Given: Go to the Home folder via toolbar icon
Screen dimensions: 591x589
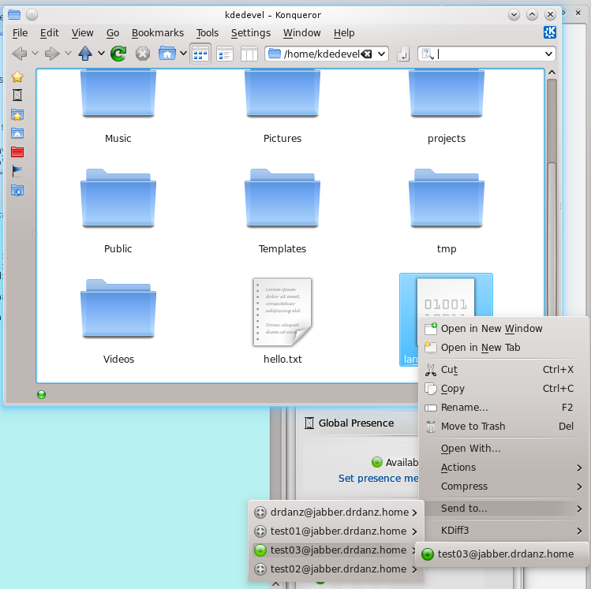Looking at the screenshot, I should (x=167, y=54).
